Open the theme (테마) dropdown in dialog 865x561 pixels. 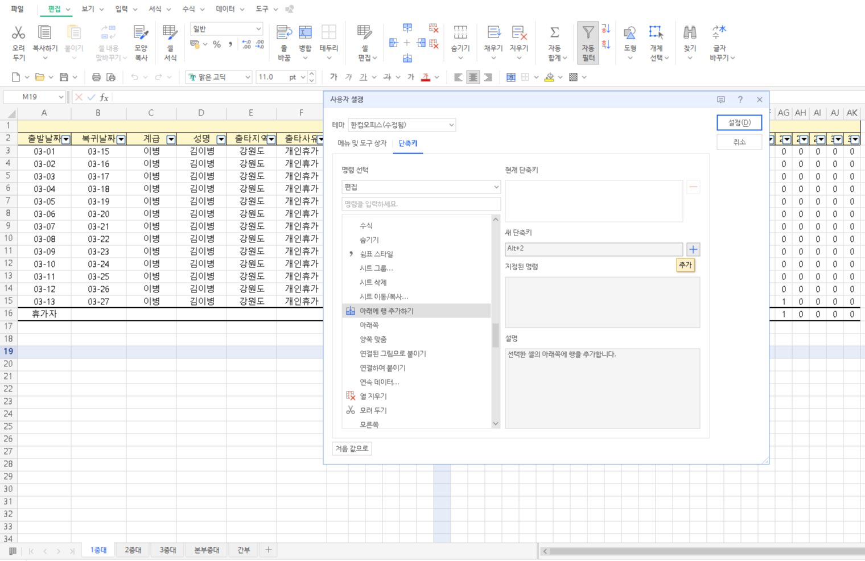(x=402, y=125)
